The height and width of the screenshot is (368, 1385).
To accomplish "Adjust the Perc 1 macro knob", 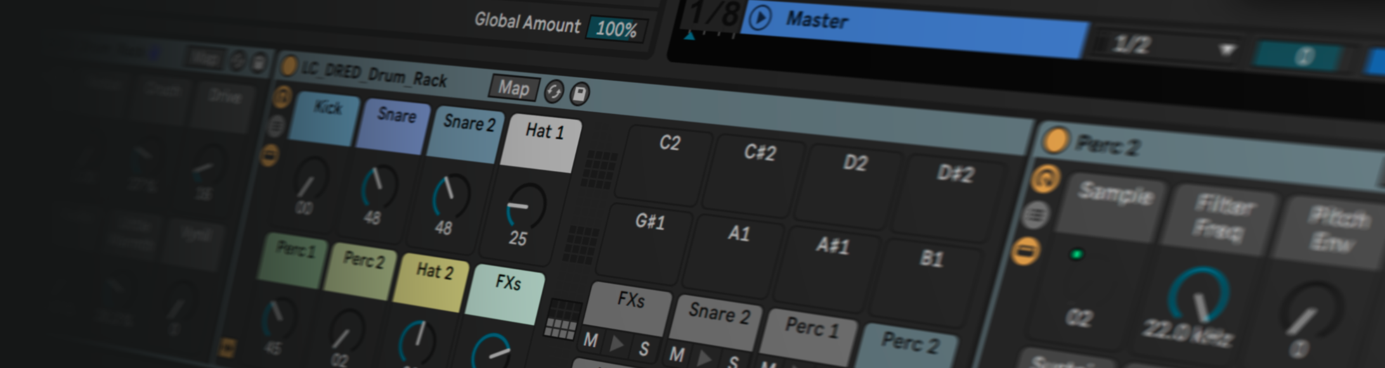I will (x=278, y=318).
